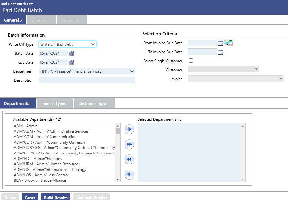Toggle the Select Single Customer checkbox
The height and width of the screenshot is (202, 288).
191,60
